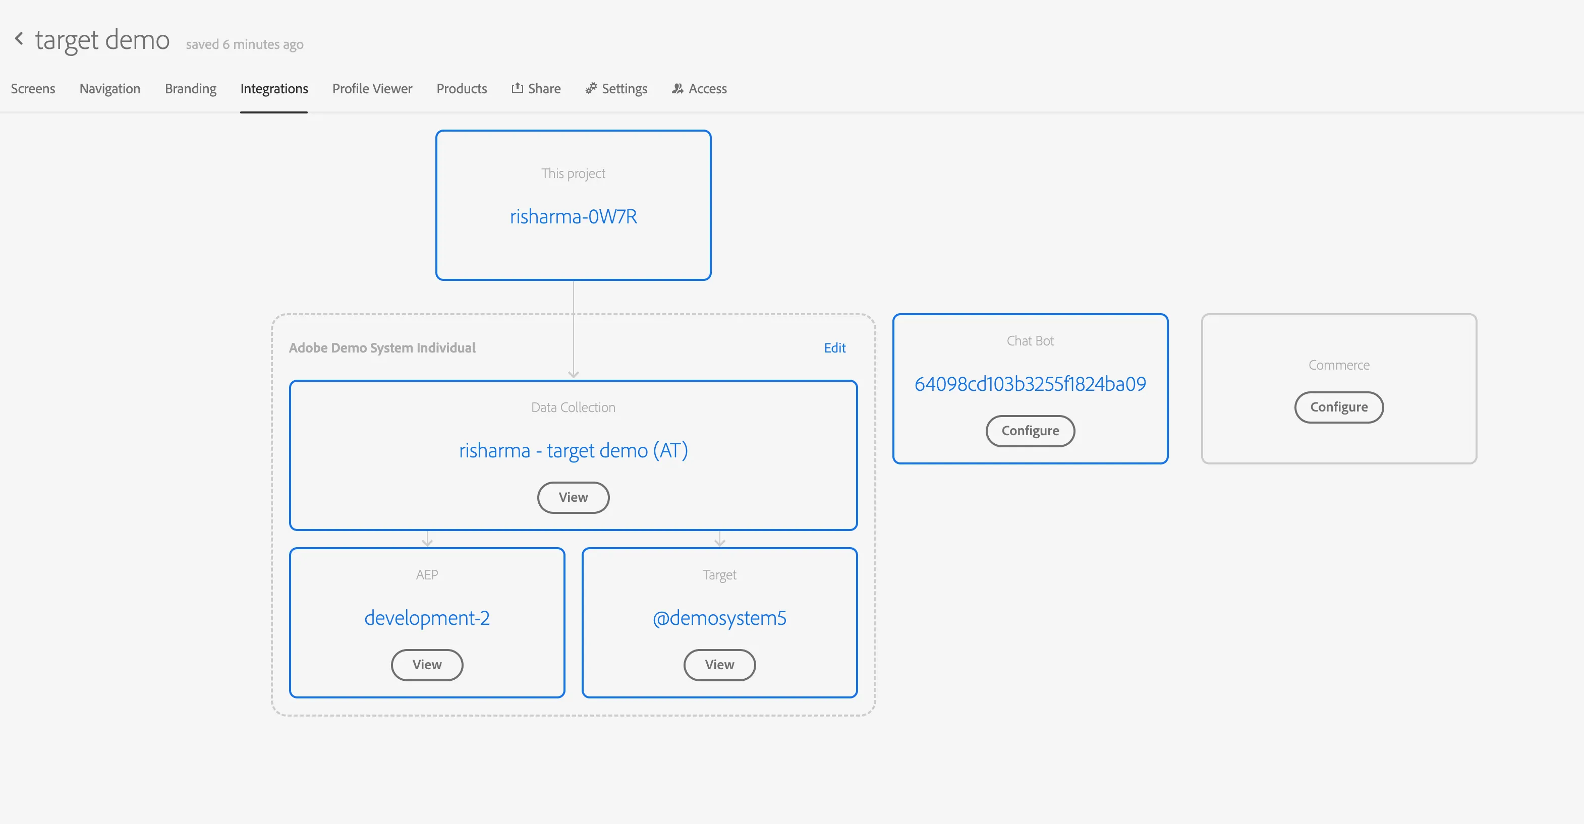Viewport: 1584px width, 824px height.
Task: Go to the Profile Viewer tab
Action: (373, 88)
